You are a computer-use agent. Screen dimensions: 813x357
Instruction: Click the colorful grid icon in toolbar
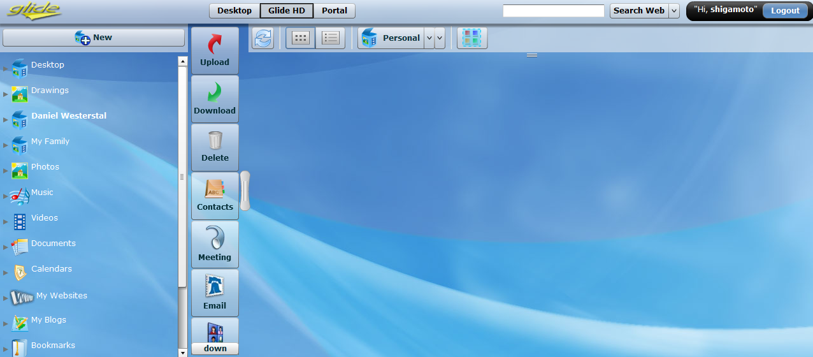472,38
